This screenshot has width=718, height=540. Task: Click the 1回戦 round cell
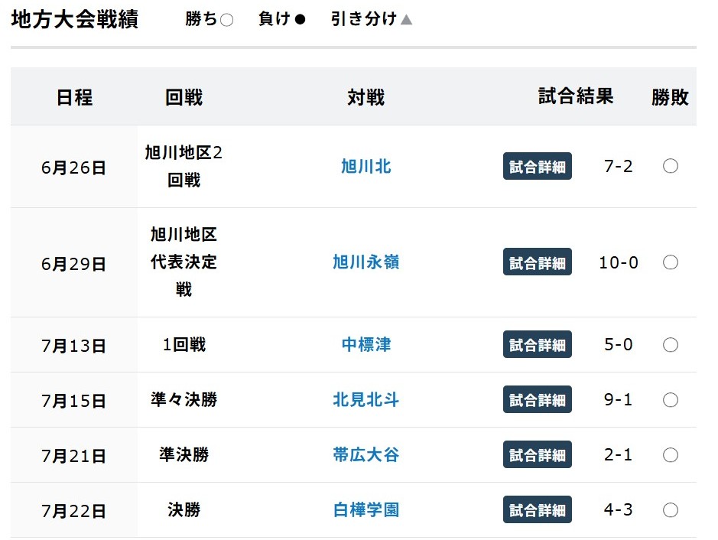(x=184, y=344)
